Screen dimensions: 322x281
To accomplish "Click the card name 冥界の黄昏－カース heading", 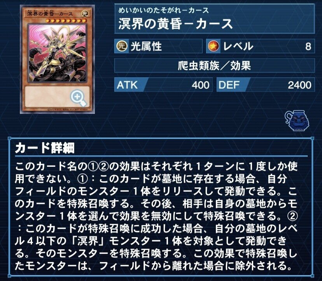I will 175,24.
